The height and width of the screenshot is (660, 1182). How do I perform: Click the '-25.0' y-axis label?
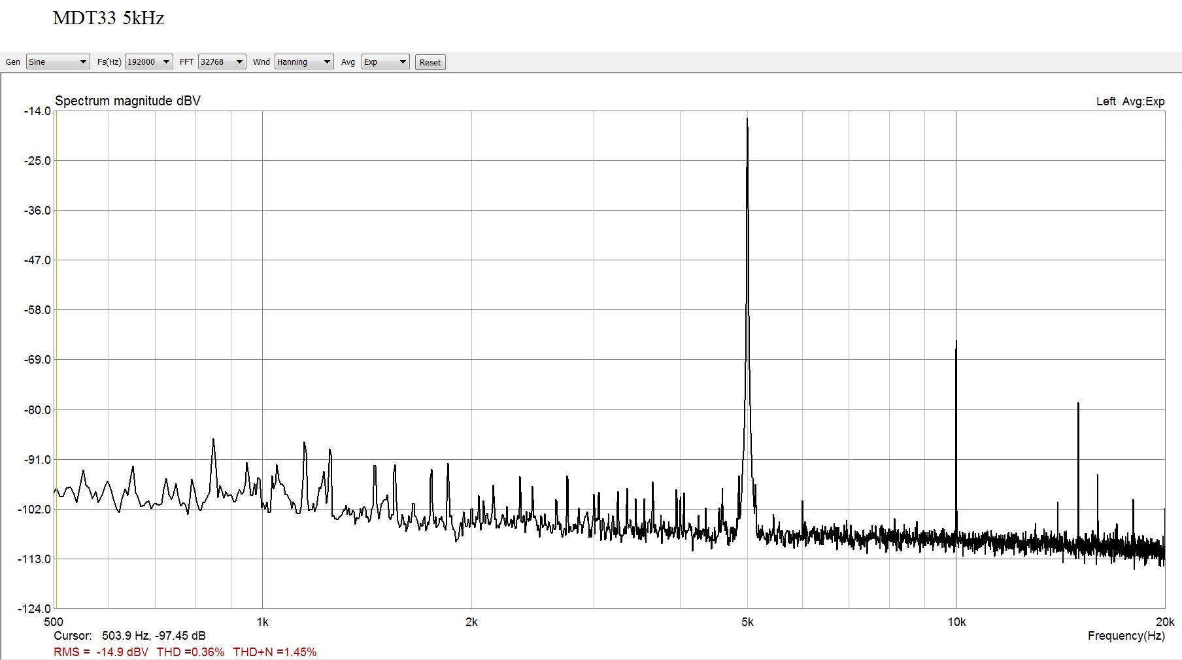coord(37,161)
